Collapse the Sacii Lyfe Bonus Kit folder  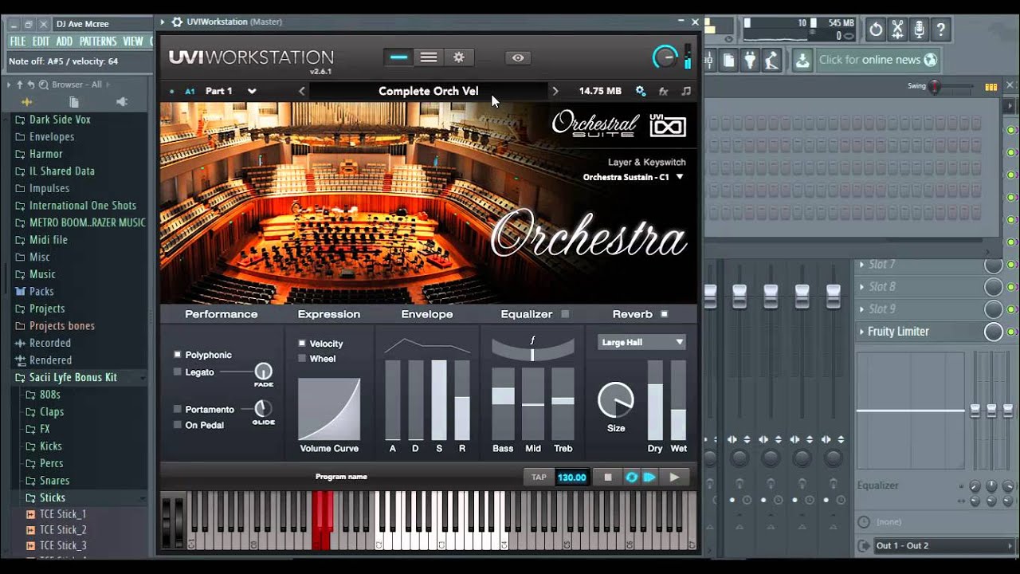click(73, 377)
